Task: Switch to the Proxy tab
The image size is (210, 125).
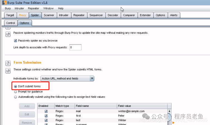Action: click(x=23, y=15)
